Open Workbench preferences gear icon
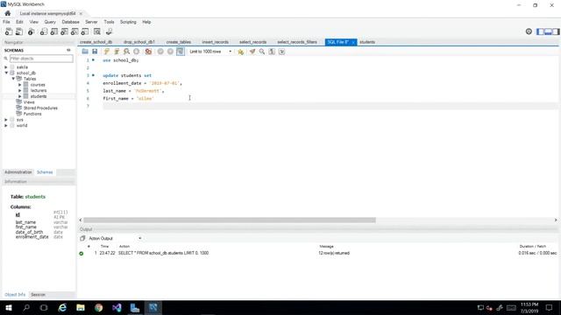 (x=529, y=31)
